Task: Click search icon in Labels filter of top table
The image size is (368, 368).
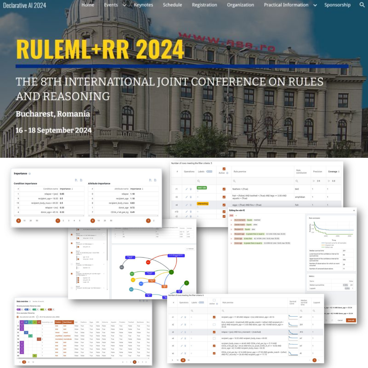Action: (199, 181)
